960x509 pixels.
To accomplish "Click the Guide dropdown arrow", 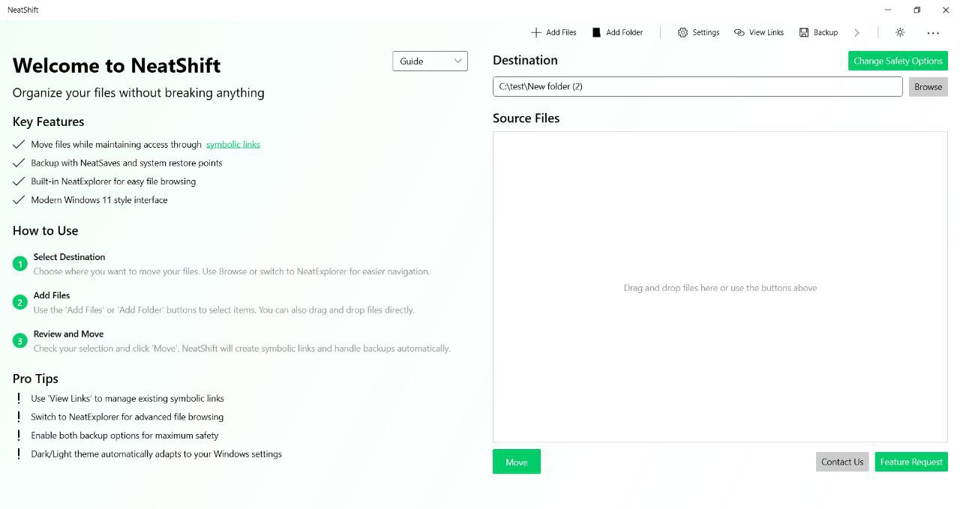I will coord(457,61).
